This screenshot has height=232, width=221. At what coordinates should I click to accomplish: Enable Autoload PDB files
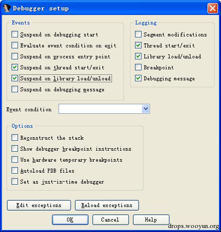[x=15, y=171]
